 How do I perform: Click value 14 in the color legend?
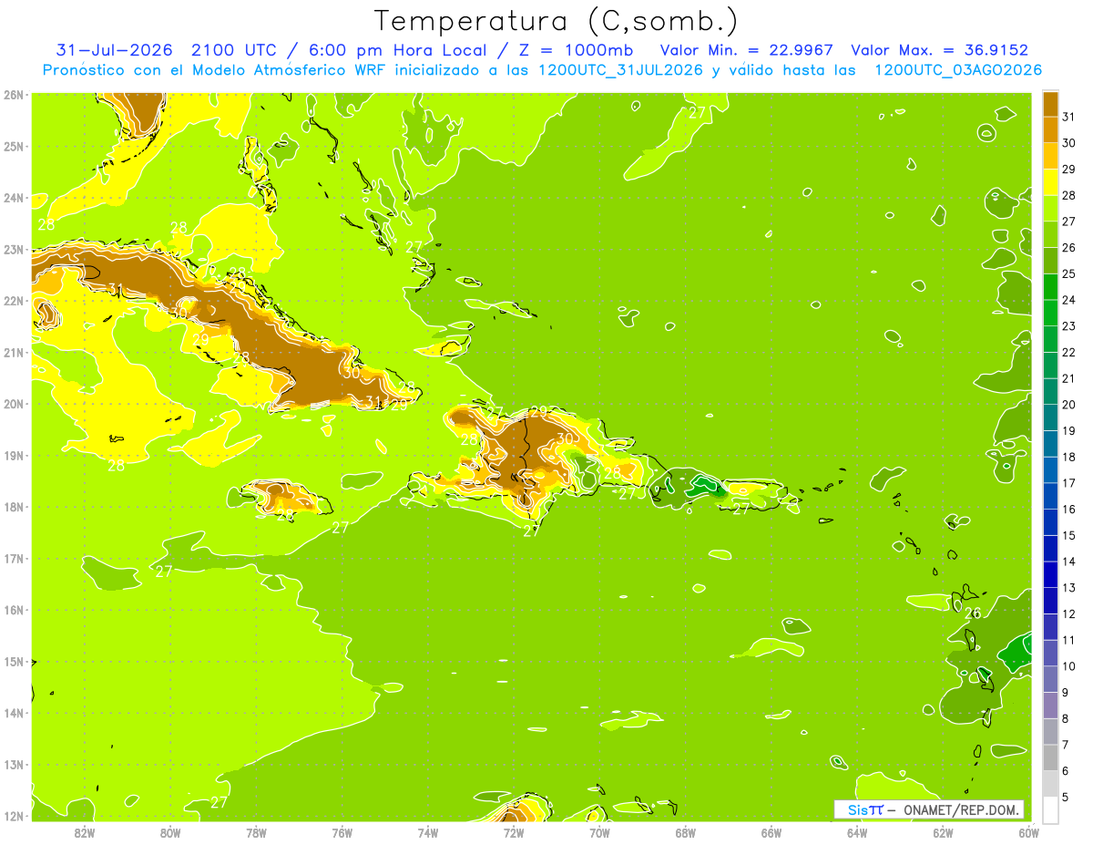coord(1069,562)
